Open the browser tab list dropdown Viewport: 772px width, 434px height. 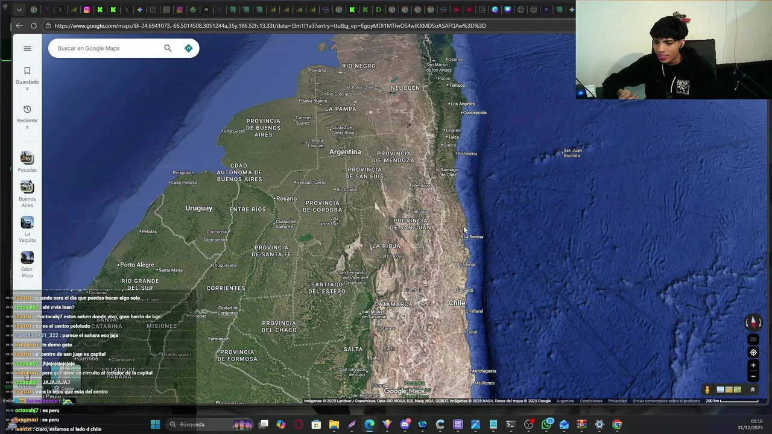(19, 10)
